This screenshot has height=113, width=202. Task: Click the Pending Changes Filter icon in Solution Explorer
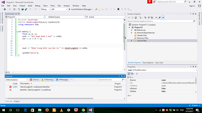(141, 18)
